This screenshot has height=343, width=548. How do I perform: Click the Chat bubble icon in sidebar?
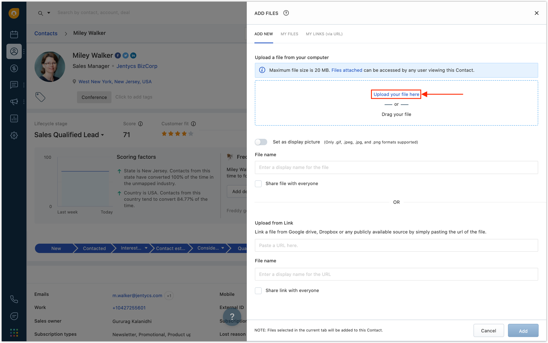(13, 85)
